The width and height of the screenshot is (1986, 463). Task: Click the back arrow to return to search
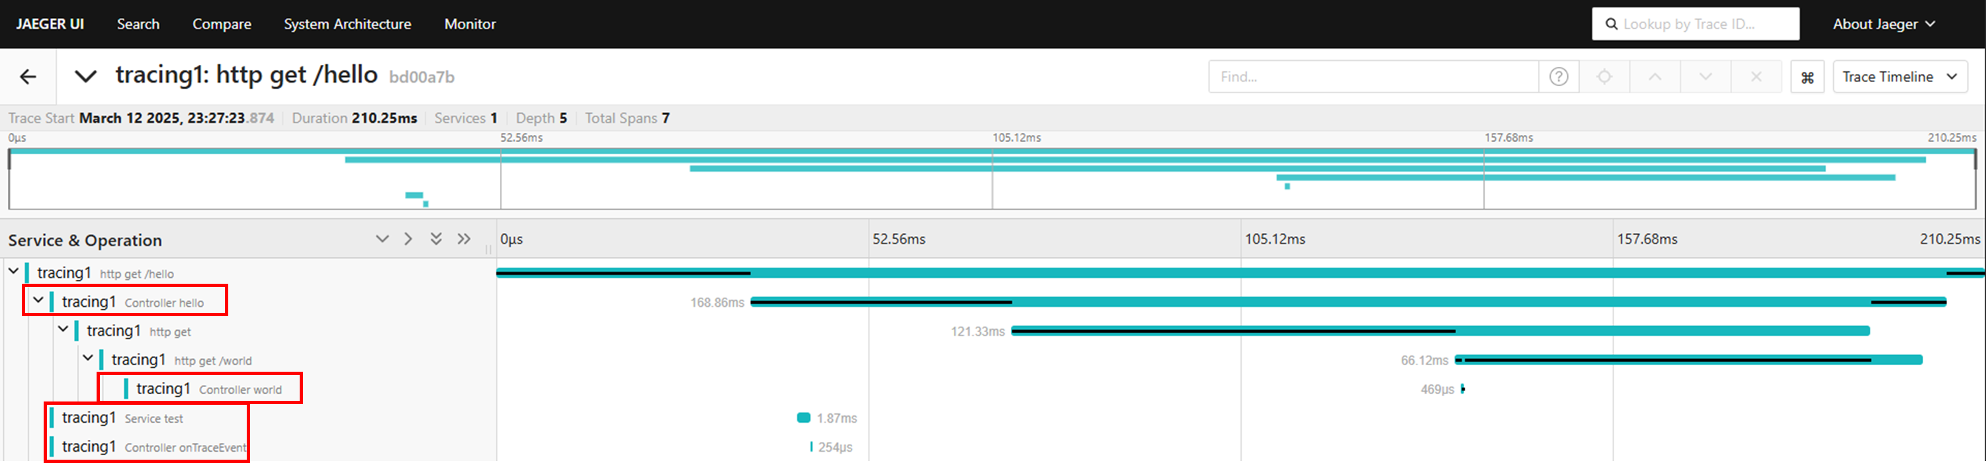pyautogui.click(x=28, y=76)
